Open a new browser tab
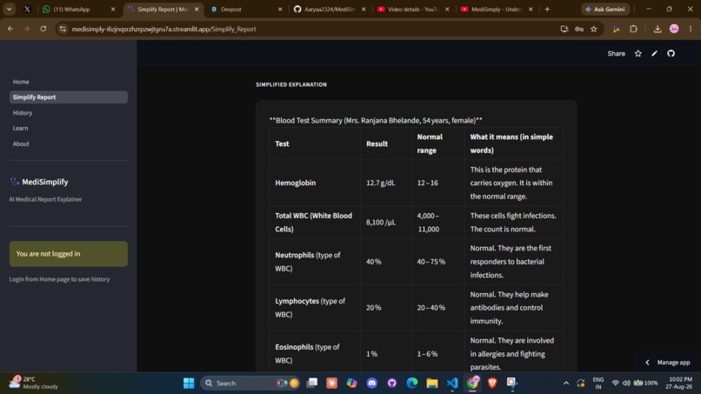 pos(547,9)
